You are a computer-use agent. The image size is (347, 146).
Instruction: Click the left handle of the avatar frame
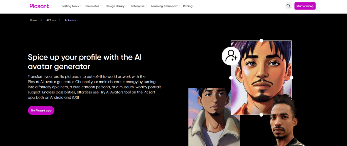231,78
